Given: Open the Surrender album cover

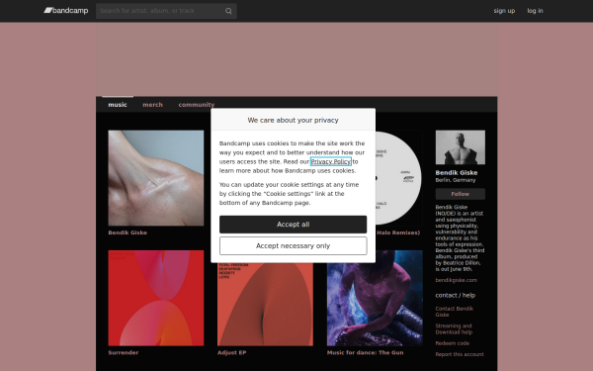Looking at the screenshot, I should pyautogui.click(x=156, y=298).
